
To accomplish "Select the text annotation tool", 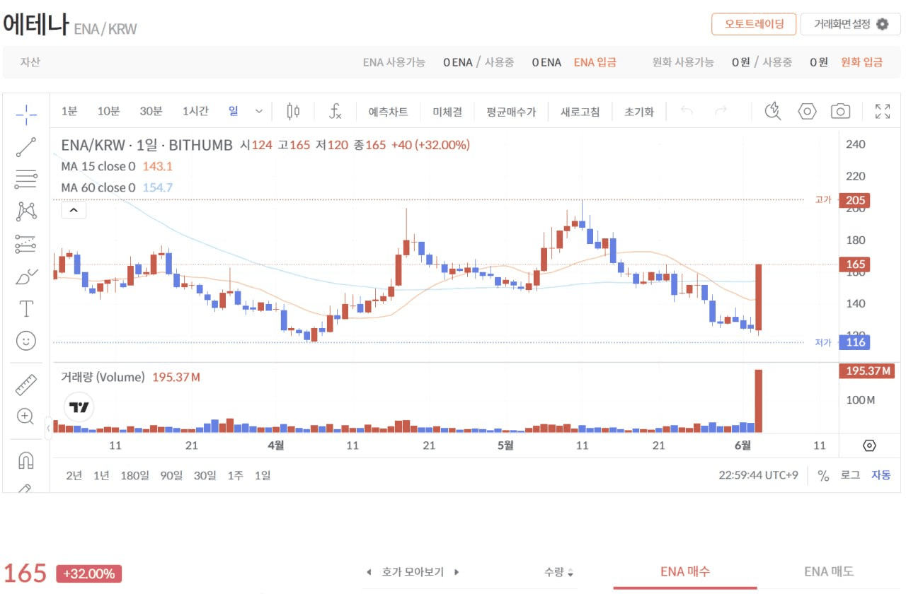I will (26, 308).
